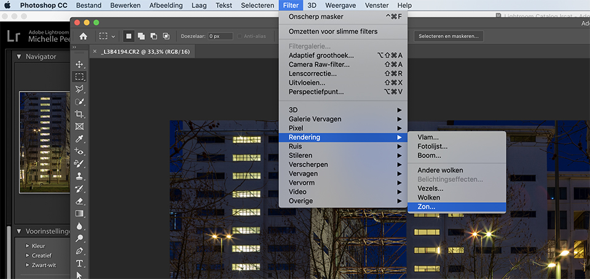Open the Ruis filter submenu
590x279 pixels.
point(343,146)
